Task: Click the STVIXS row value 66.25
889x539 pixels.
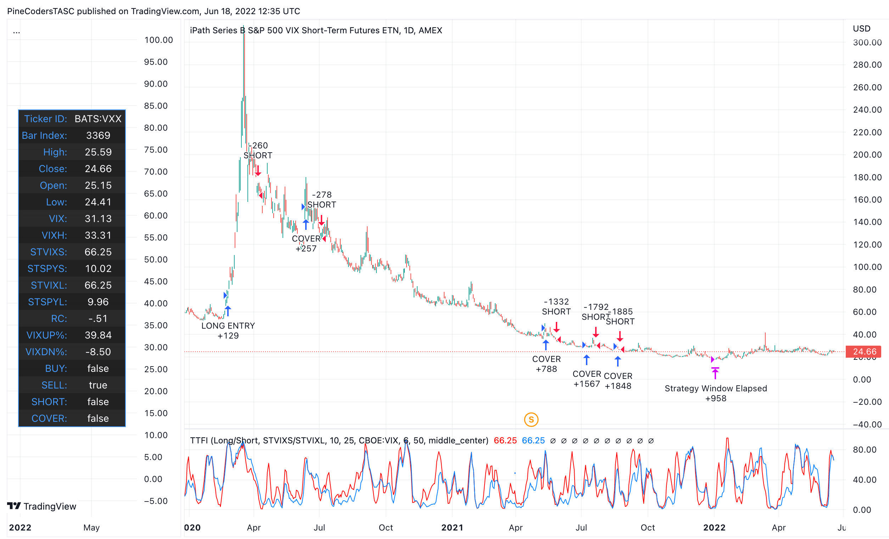Action: pos(98,252)
